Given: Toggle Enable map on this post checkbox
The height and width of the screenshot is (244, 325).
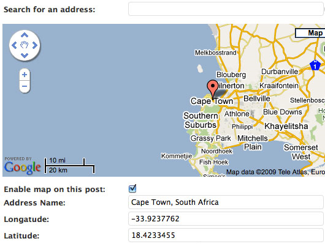Looking at the screenshot, I should pyautogui.click(x=132, y=188).
